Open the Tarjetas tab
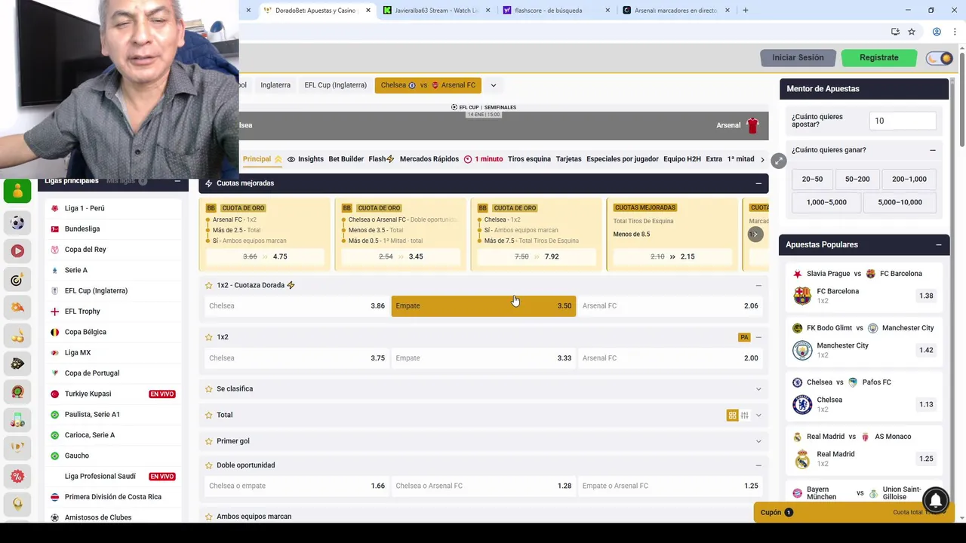The width and height of the screenshot is (966, 543). (568, 159)
